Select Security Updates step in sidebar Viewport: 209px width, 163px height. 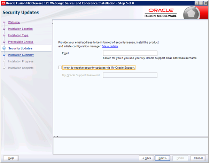(20, 48)
